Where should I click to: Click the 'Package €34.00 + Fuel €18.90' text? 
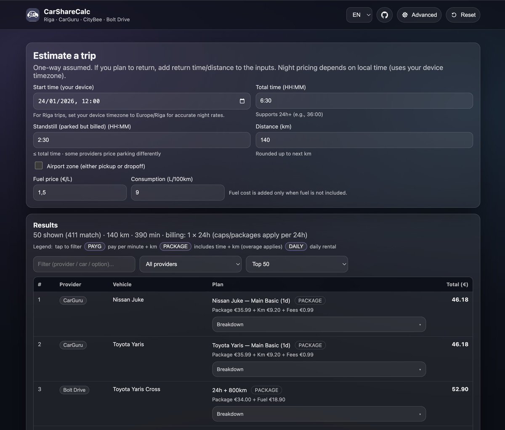[x=249, y=400]
